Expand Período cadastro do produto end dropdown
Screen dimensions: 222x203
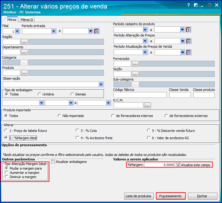click(x=182, y=29)
